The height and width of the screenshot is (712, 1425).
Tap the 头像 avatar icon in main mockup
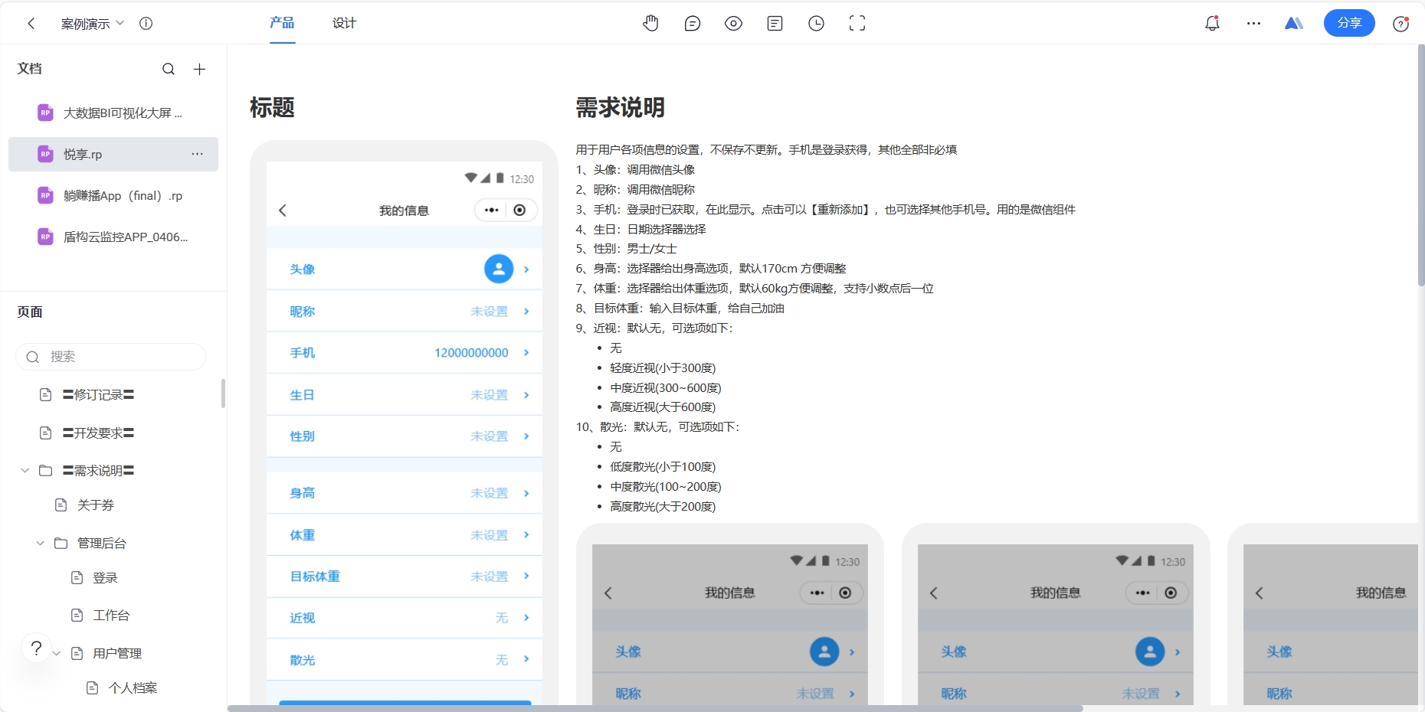coord(499,269)
